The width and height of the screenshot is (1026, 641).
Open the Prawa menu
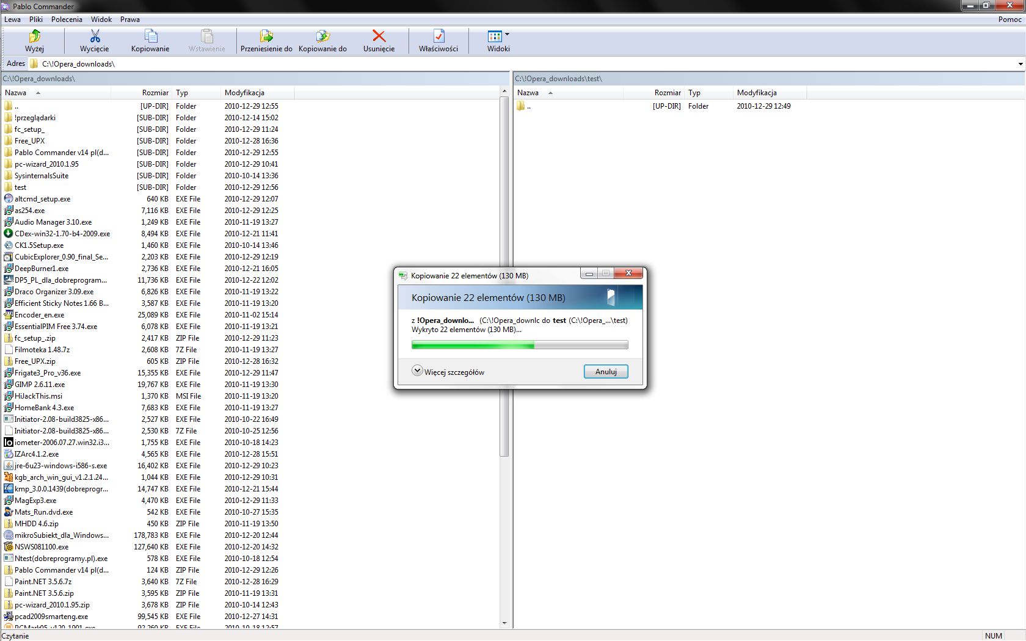click(x=129, y=19)
